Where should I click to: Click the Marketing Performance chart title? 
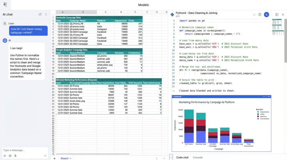pyautogui.click(x=207, y=102)
